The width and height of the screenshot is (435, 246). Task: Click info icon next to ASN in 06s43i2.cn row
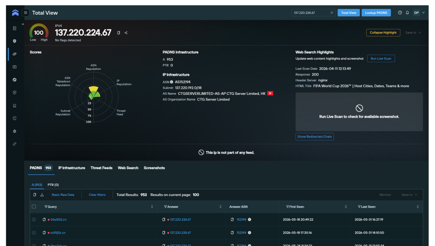click(250, 219)
